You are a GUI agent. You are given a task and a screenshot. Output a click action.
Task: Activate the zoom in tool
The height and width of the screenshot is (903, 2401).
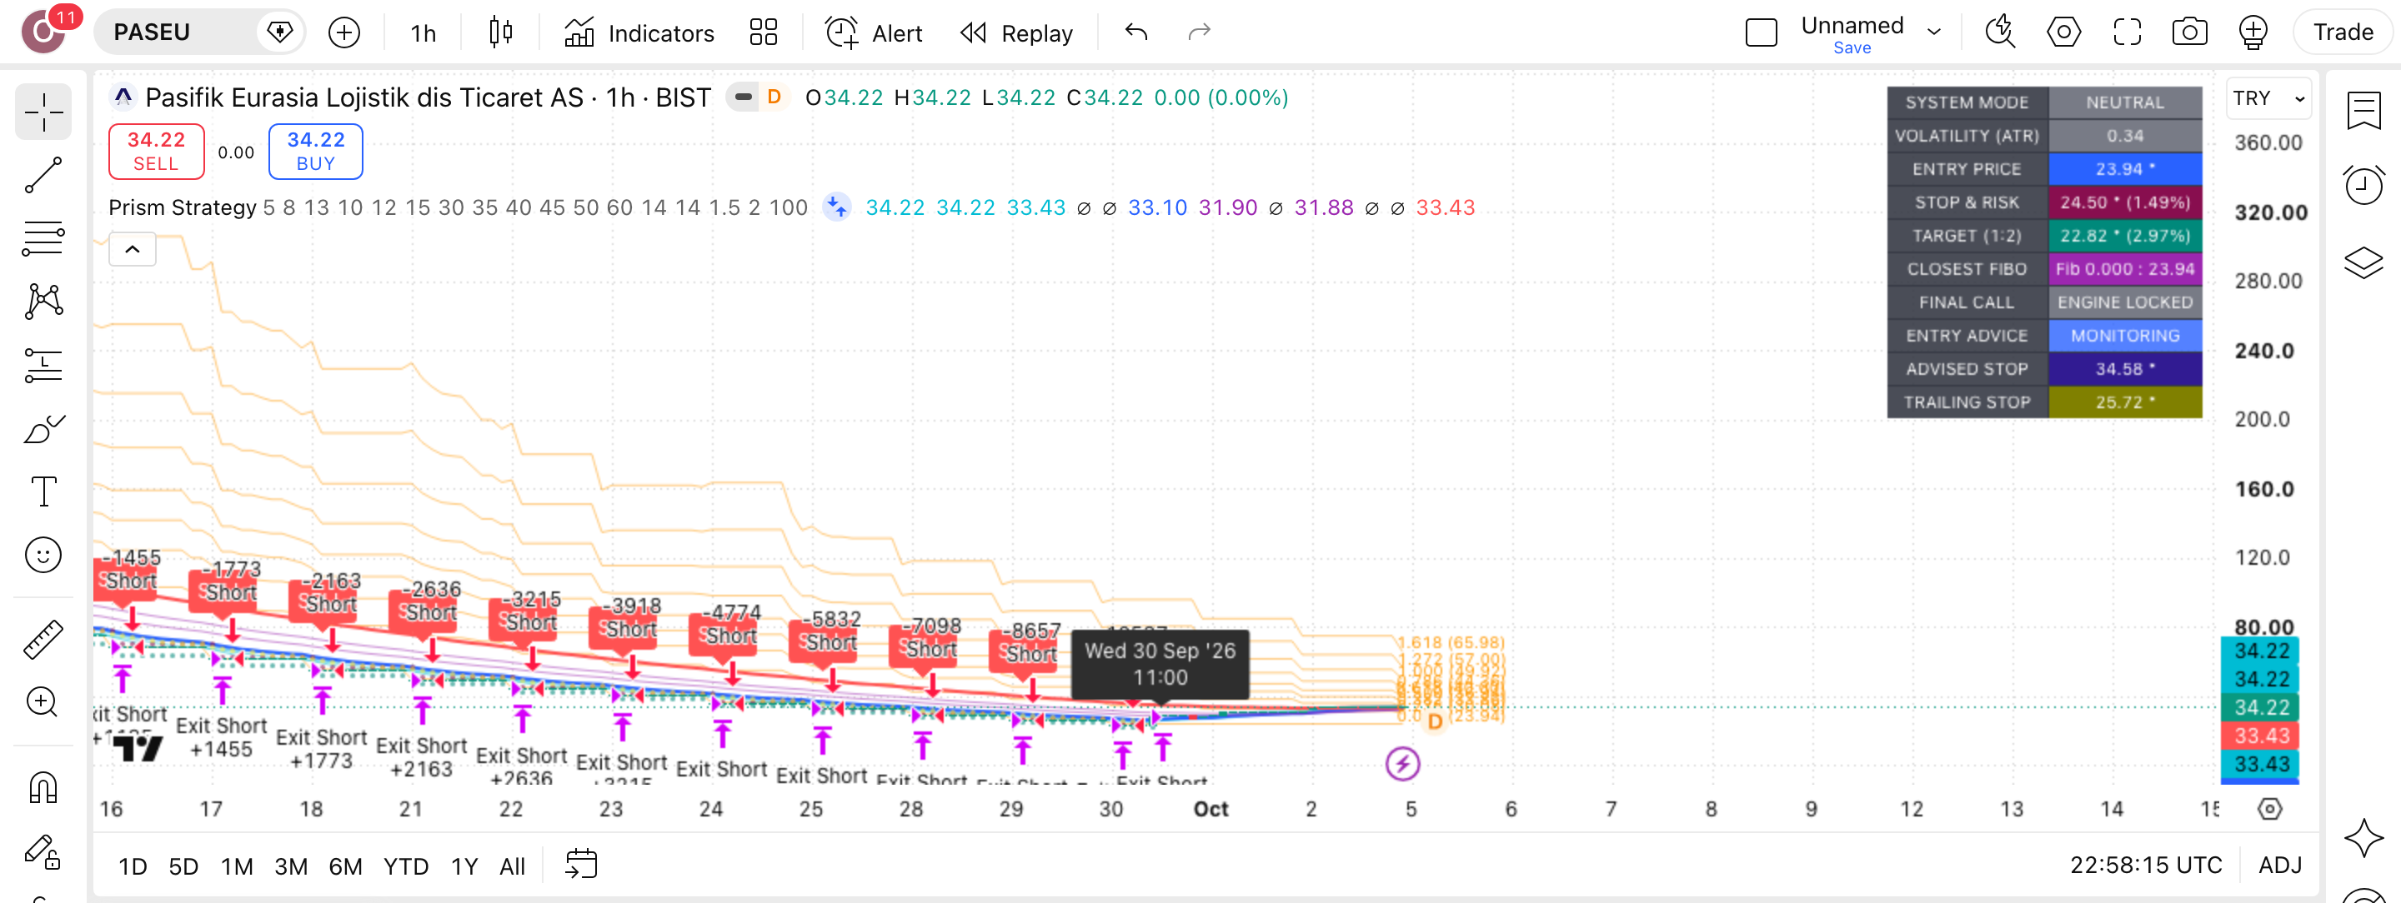click(x=43, y=702)
